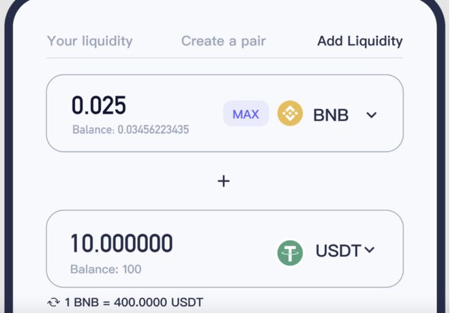Click the plus icon between token boxes
Viewport: 450px width, 313px height.
[x=224, y=181]
